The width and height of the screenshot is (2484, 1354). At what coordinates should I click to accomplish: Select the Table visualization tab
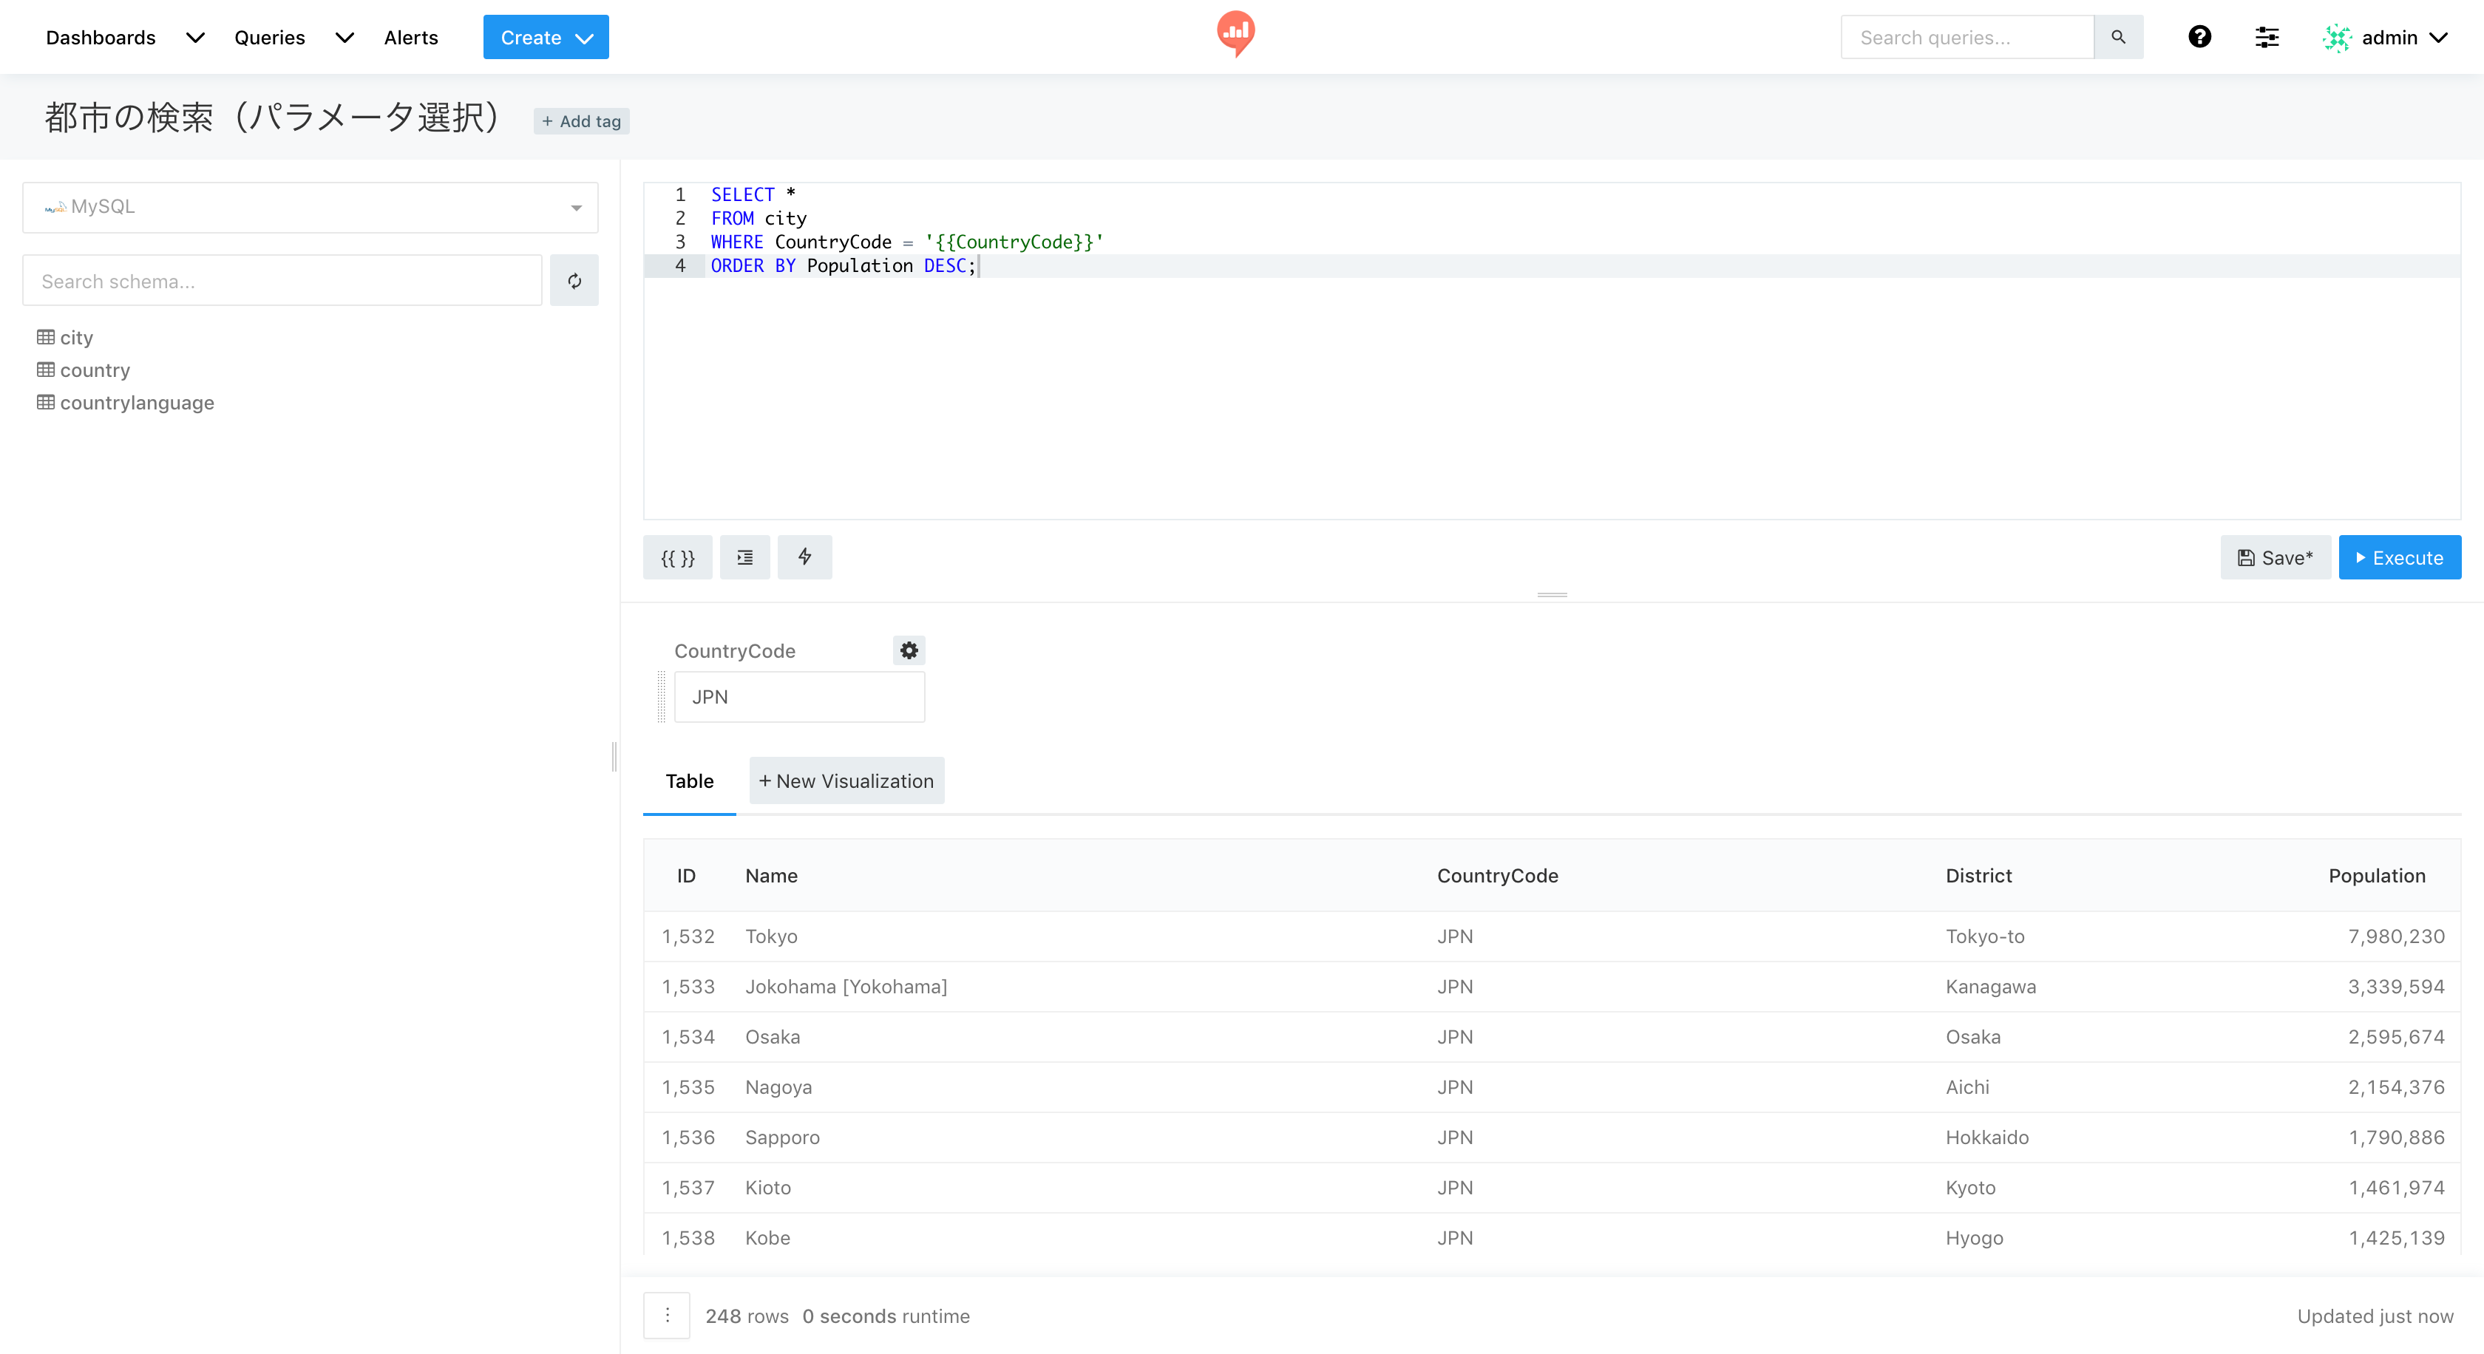point(688,781)
